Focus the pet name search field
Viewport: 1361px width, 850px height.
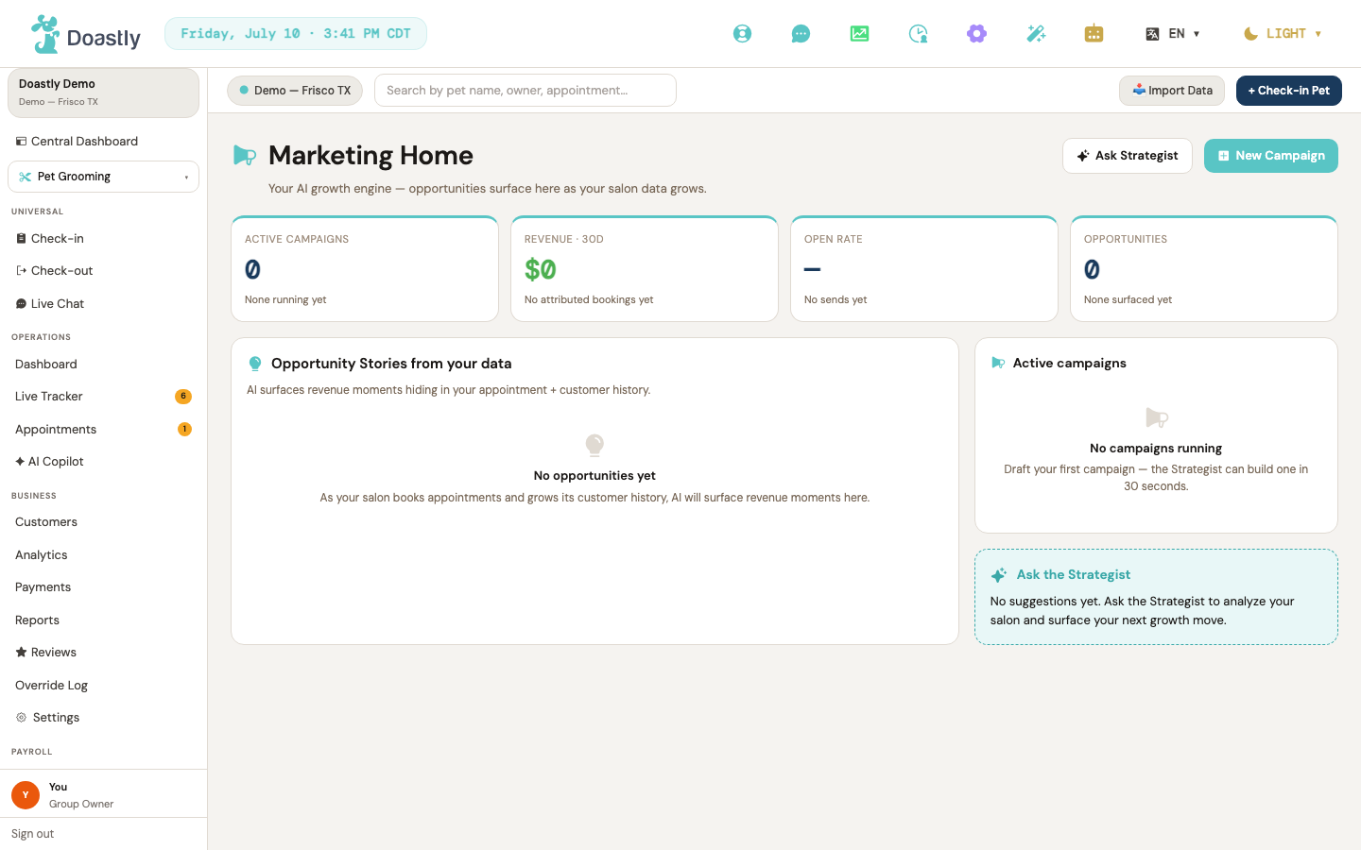(x=525, y=91)
